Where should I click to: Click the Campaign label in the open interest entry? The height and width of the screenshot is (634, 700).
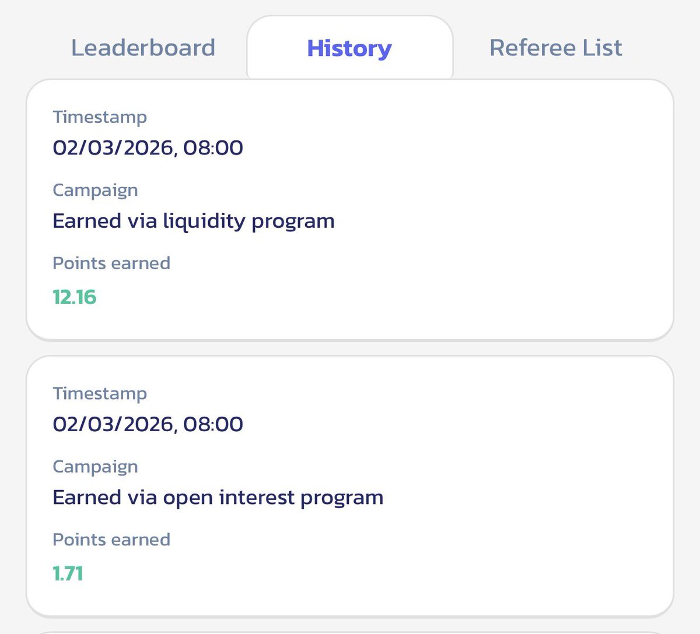click(95, 467)
